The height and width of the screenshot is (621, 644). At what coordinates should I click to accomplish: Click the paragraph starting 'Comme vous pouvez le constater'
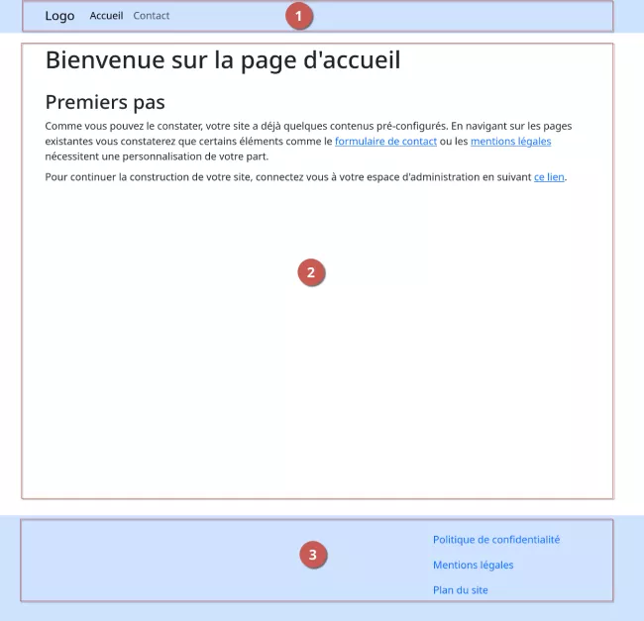(308, 142)
